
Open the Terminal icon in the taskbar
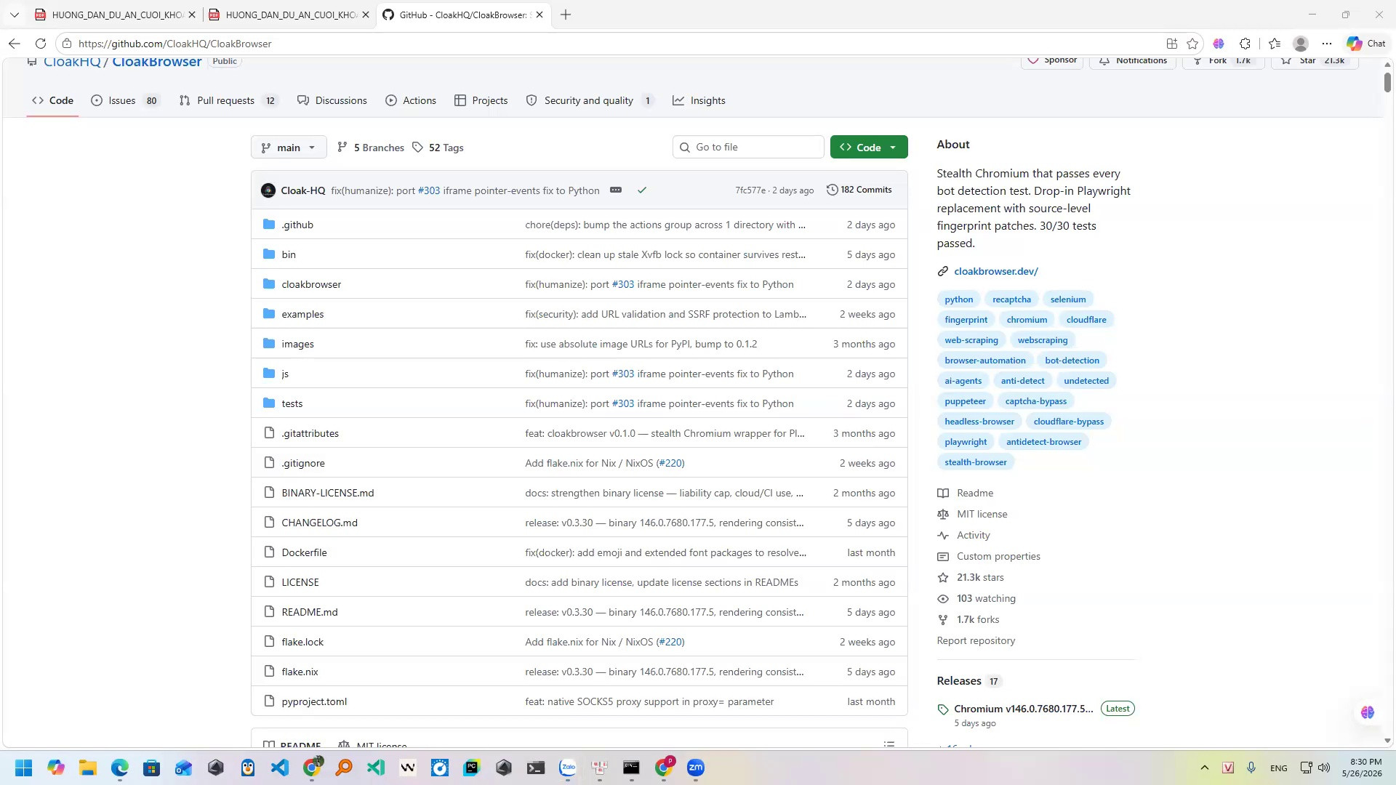pyautogui.click(x=536, y=768)
